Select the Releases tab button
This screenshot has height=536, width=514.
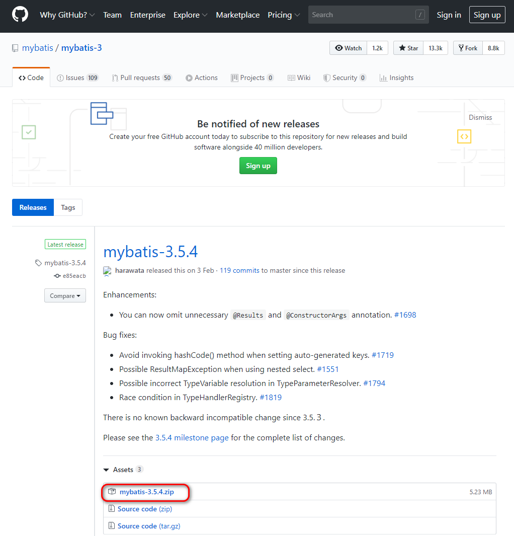click(33, 207)
